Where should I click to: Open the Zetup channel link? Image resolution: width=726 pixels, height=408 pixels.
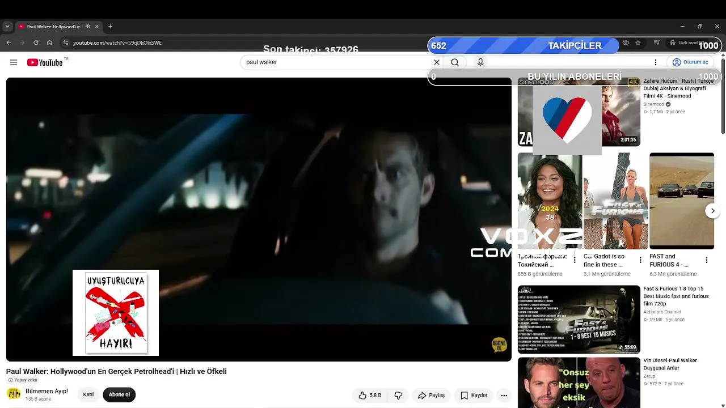pyautogui.click(x=649, y=376)
